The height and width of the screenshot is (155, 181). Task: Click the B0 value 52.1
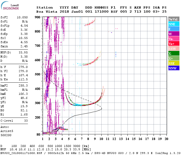point(24,111)
